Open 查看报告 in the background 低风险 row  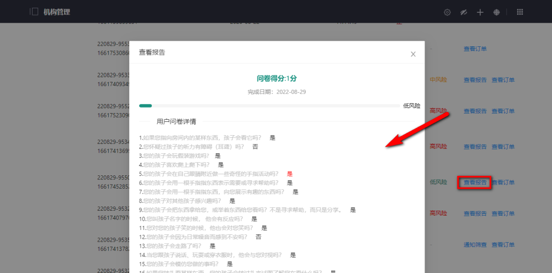click(x=475, y=182)
